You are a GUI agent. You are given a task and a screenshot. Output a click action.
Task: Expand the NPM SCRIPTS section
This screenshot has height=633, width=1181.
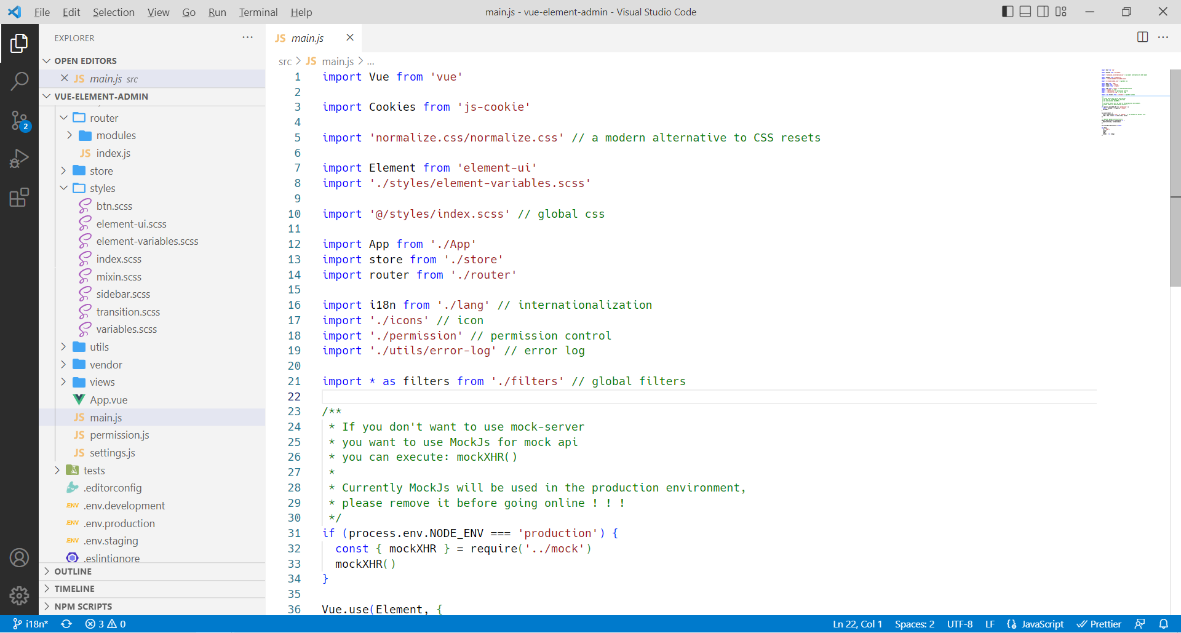tap(83, 607)
